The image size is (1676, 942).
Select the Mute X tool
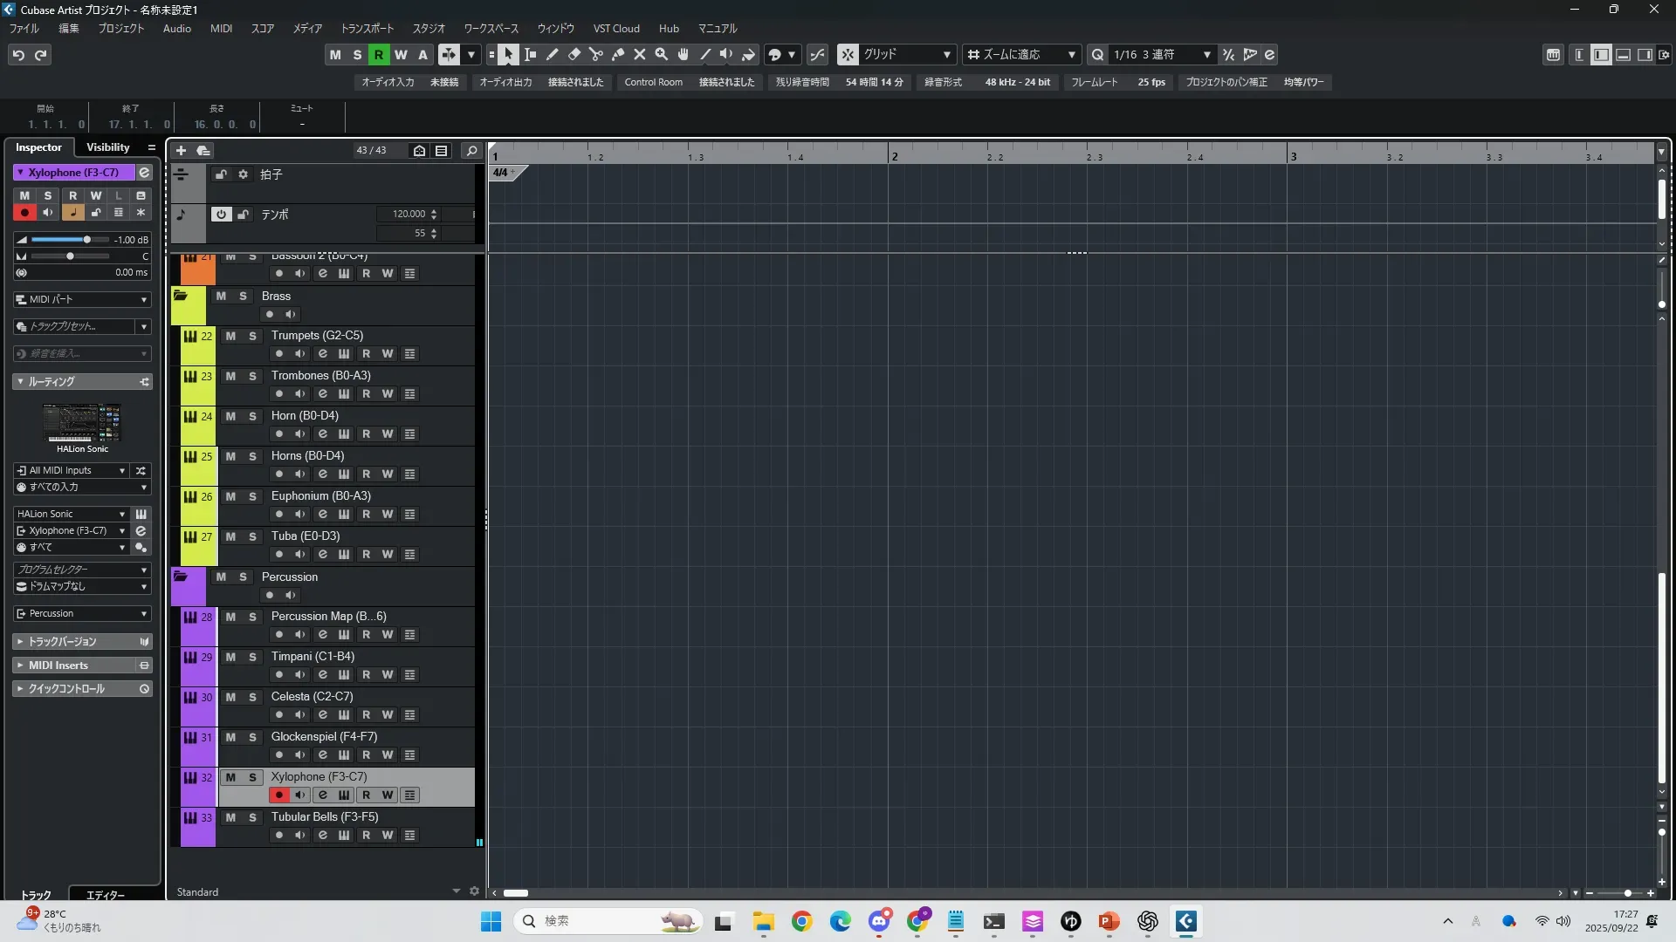coord(640,54)
